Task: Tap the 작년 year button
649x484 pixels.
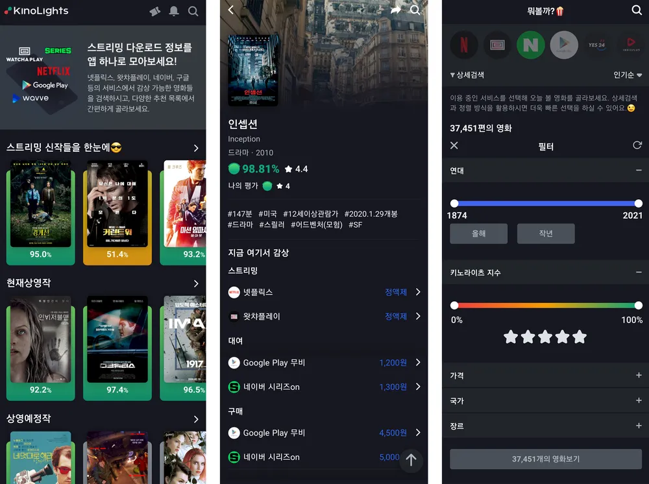Action: pyautogui.click(x=546, y=234)
